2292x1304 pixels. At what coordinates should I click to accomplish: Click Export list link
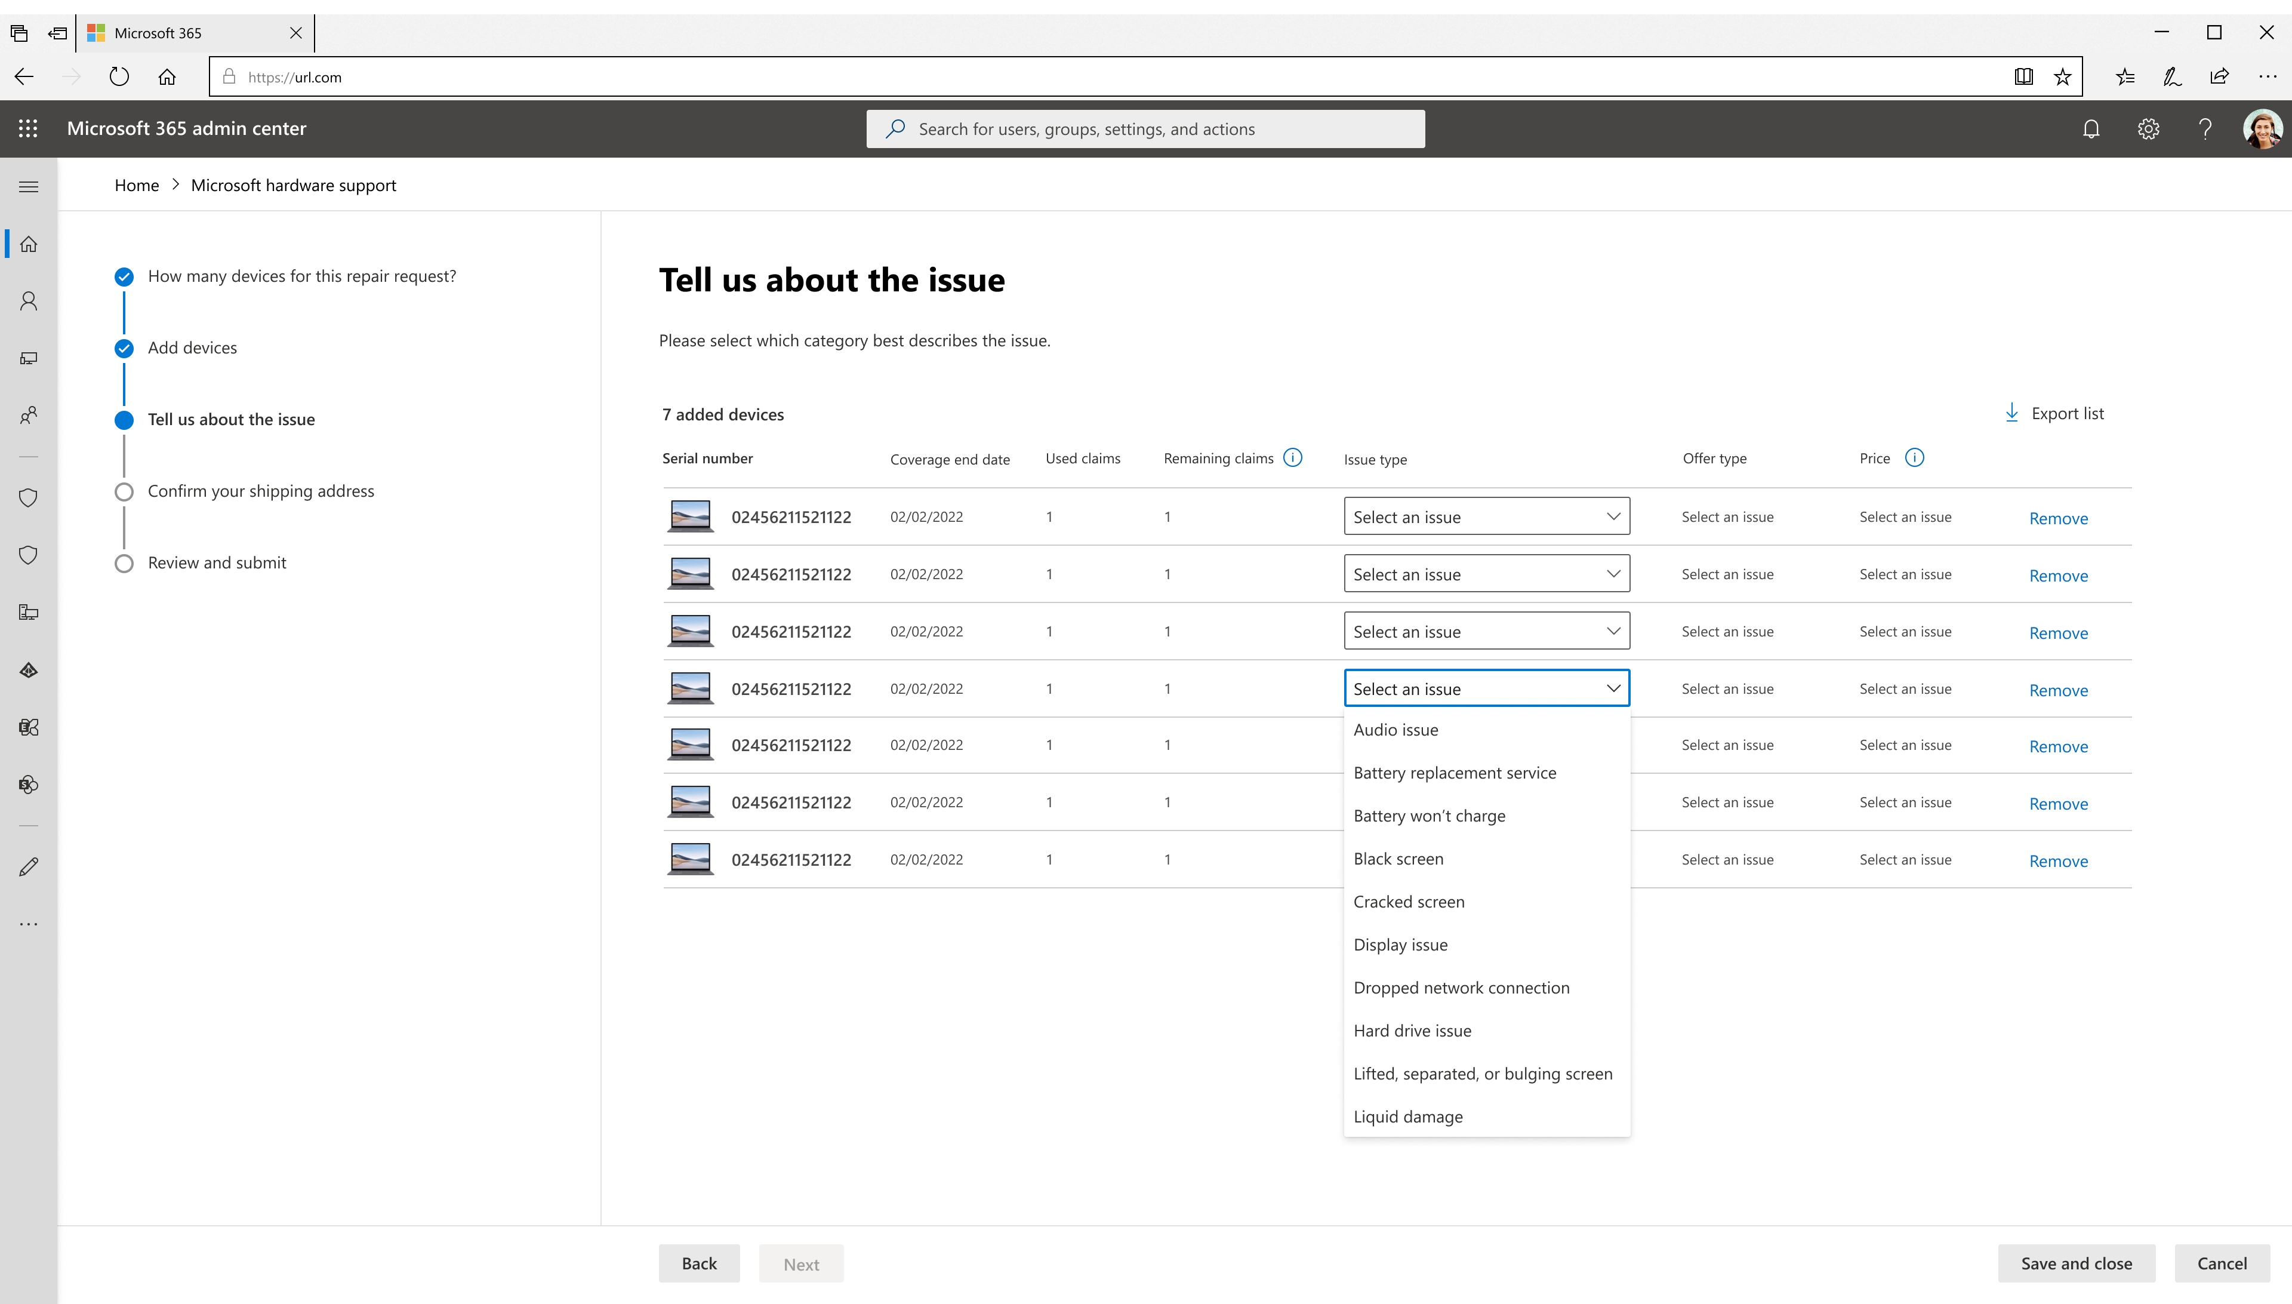click(2053, 413)
